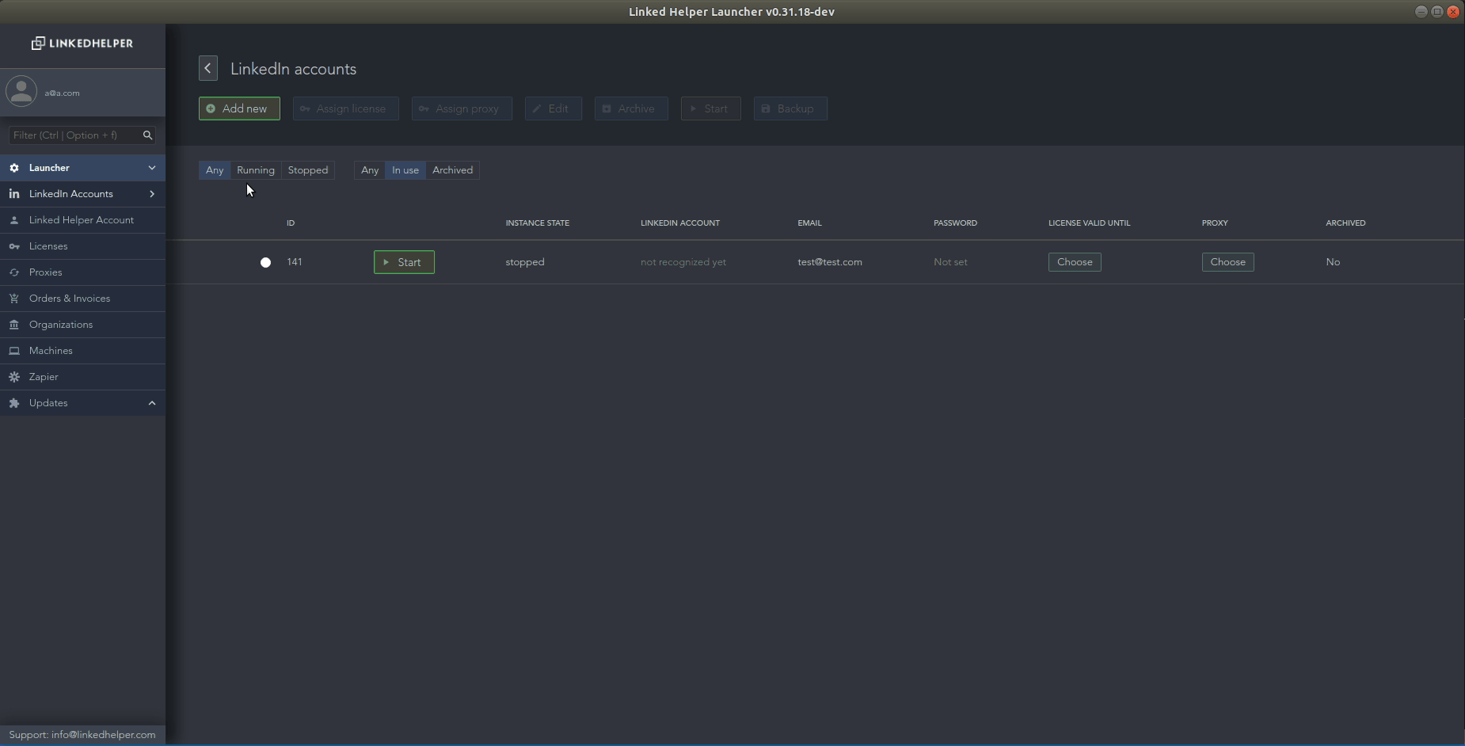
Task: Click the 'Not set' password cell
Action: click(950, 262)
